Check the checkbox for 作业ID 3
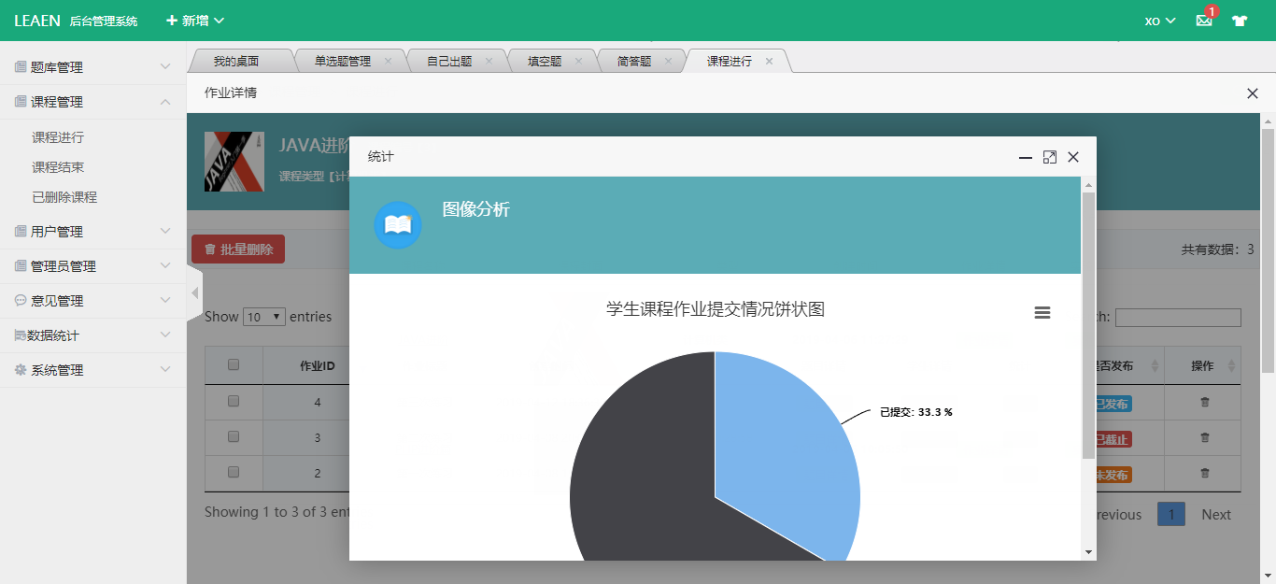 [x=234, y=436]
